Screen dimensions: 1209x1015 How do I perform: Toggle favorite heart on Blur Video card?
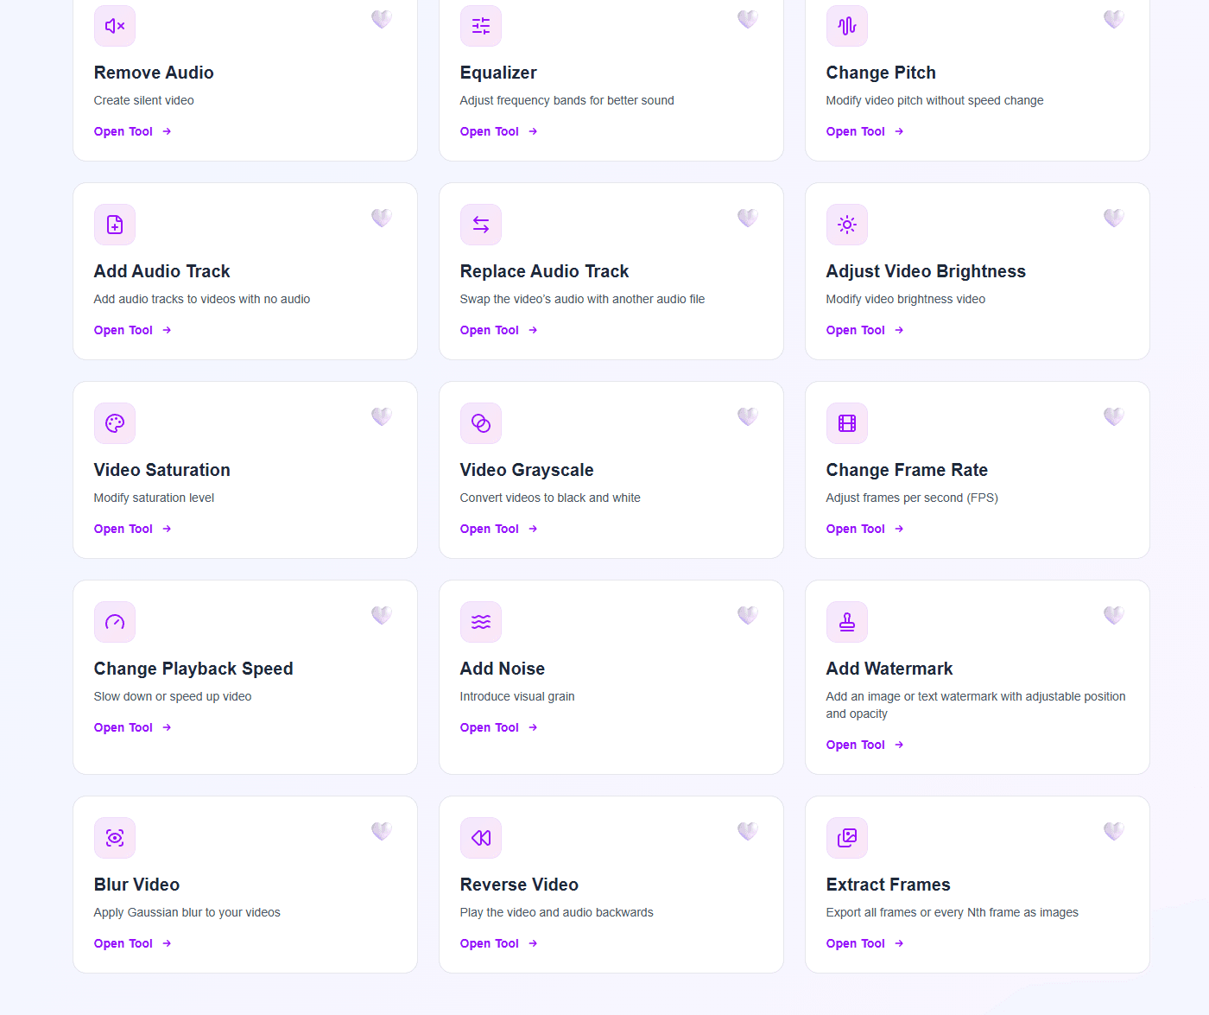[382, 831]
